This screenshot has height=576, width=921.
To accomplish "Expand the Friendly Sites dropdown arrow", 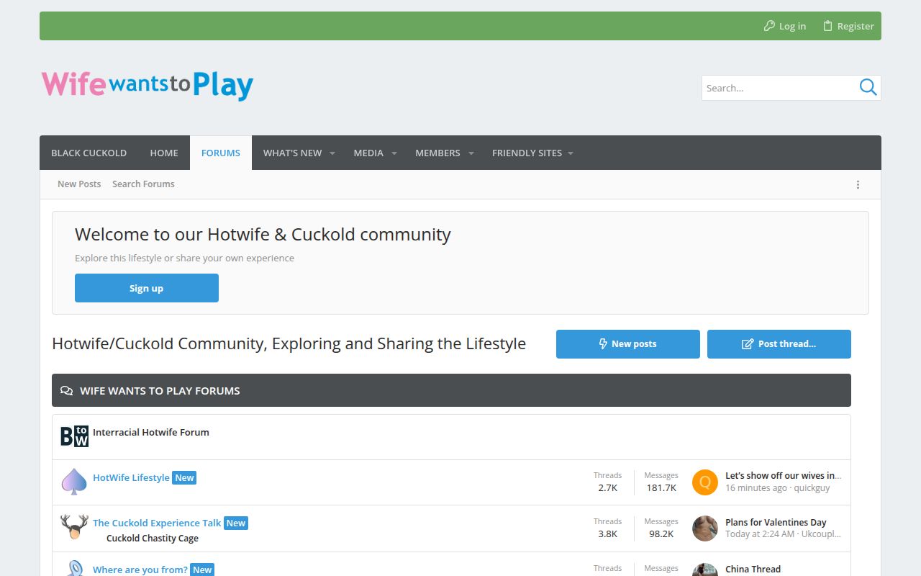I will point(571,153).
